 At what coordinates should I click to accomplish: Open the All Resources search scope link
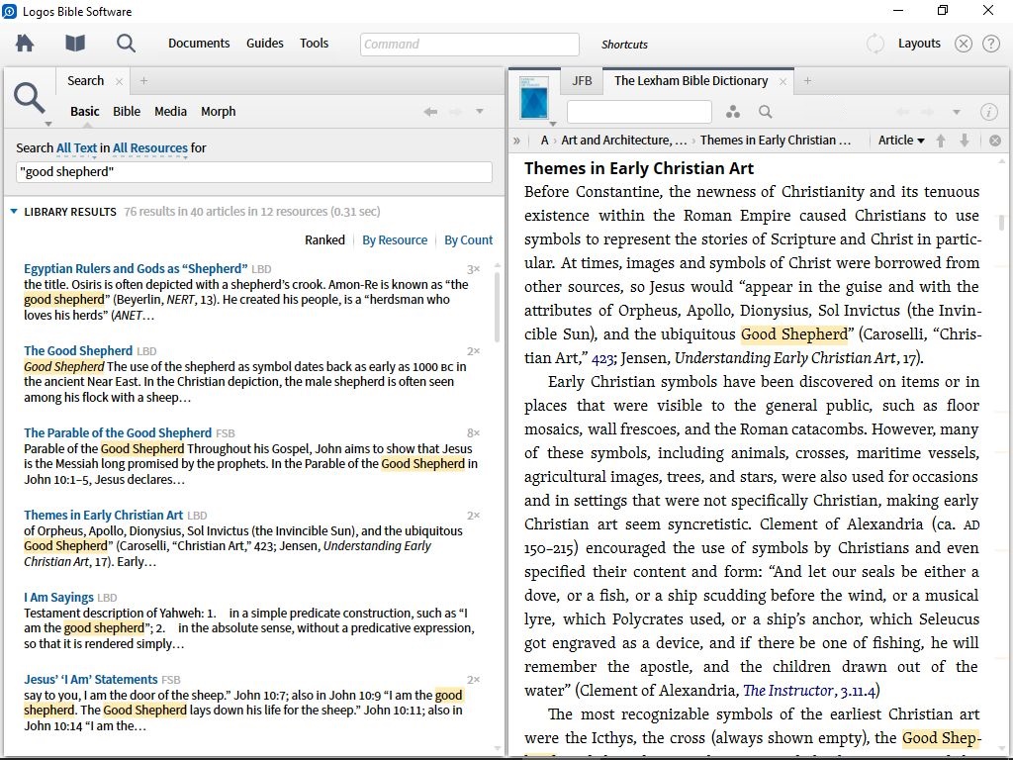[149, 147]
